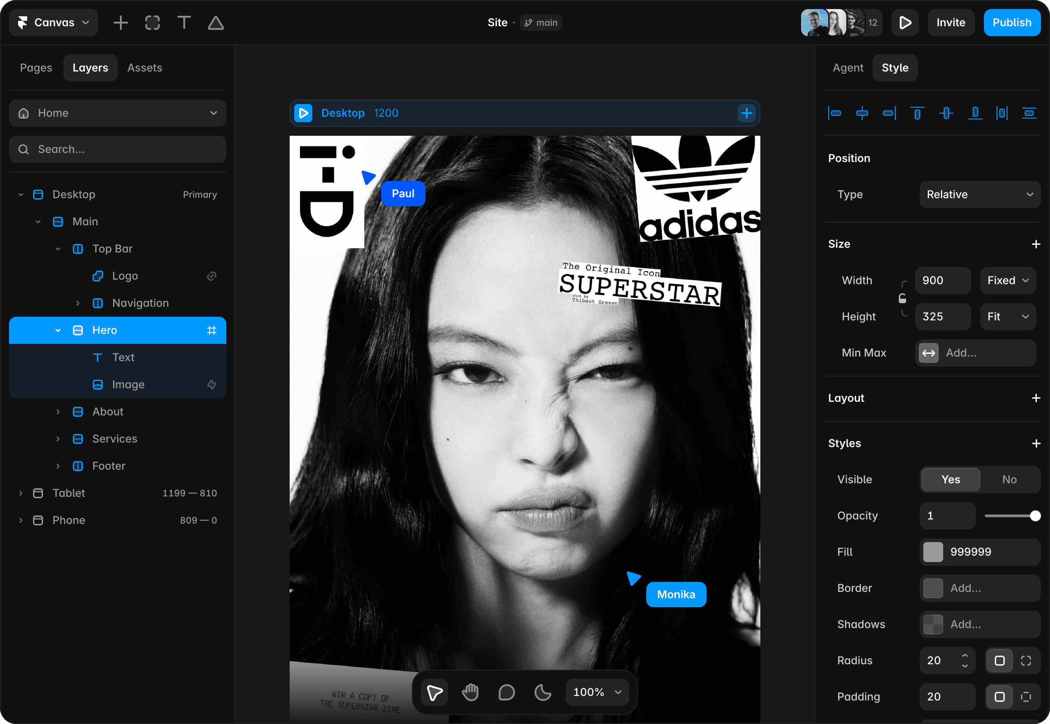Align selection to left edge

tap(835, 113)
